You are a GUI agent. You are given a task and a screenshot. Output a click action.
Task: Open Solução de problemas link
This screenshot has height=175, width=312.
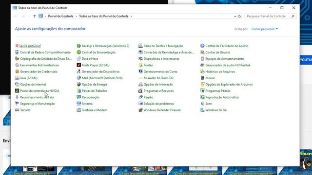[159, 104]
